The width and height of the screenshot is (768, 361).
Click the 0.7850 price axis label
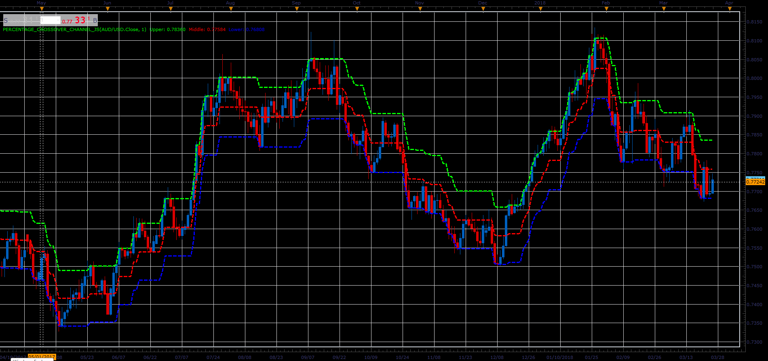click(754, 135)
